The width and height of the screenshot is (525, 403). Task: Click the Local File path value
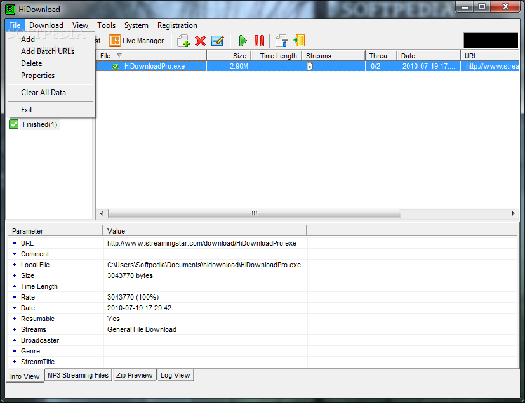coord(204,265)
